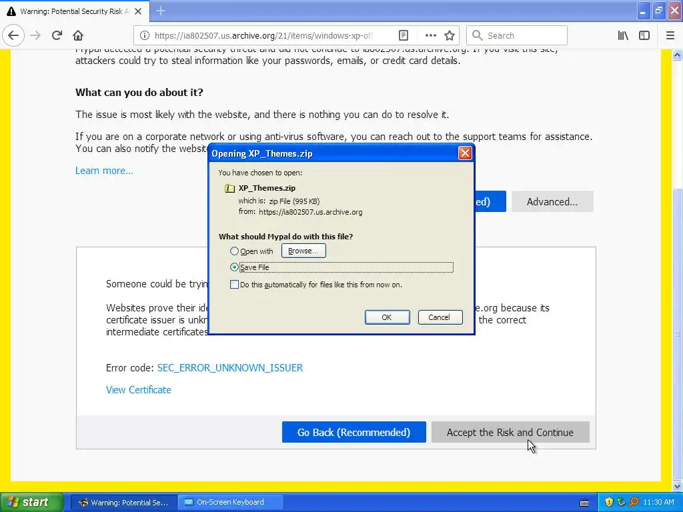Click the magnifier tray icon

[x=634, y=502]
